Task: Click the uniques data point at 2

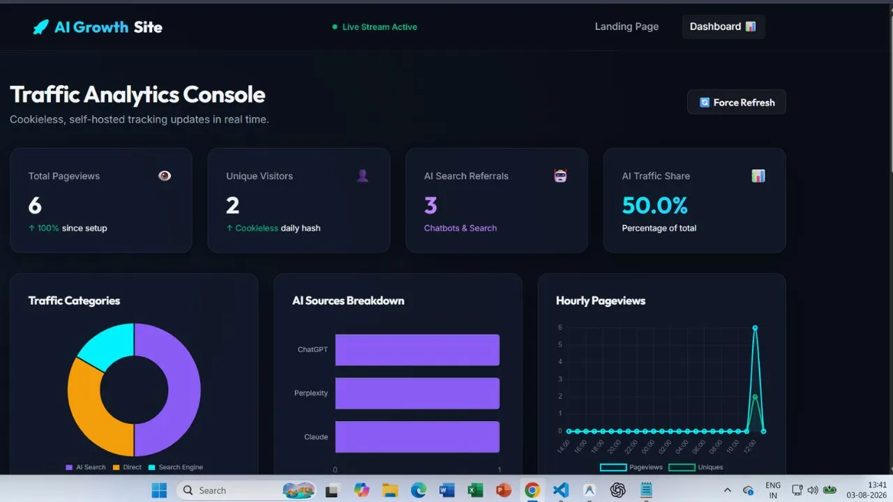Action: 755,397
